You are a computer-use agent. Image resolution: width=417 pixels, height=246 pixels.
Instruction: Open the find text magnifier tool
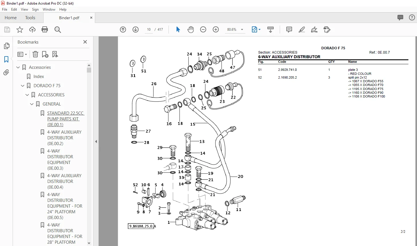[58, 30]
